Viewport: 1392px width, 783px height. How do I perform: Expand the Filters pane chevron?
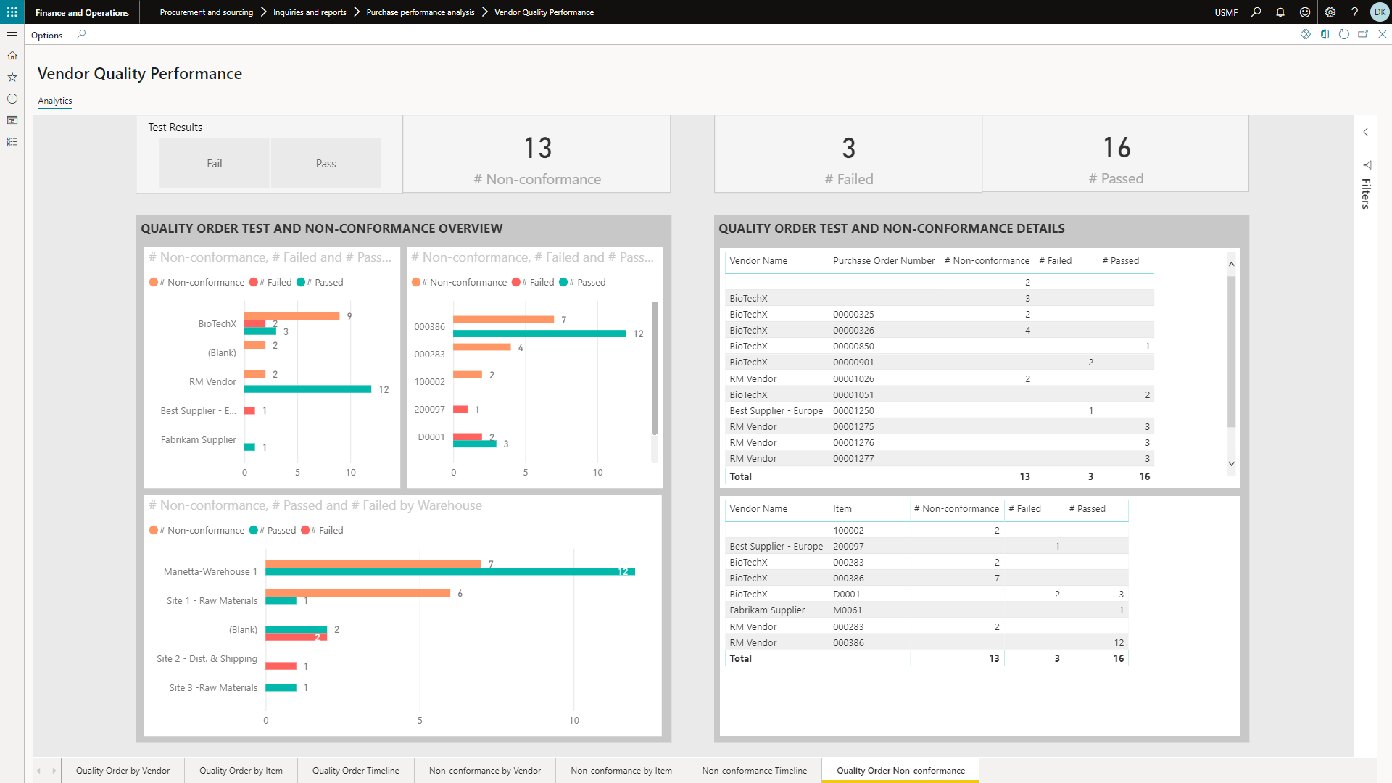(1366, 133)
